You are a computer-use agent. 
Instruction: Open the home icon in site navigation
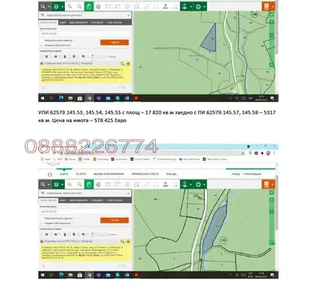50,175
